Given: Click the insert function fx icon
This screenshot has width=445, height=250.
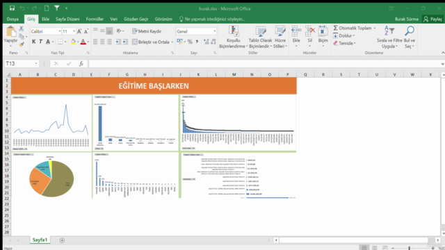Looking at the screenshot, I should pos(81,63).
